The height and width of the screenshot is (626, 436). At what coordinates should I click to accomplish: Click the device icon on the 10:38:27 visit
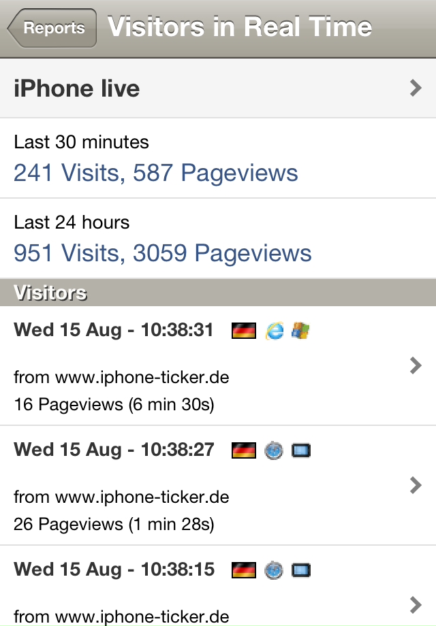point(300,450)
